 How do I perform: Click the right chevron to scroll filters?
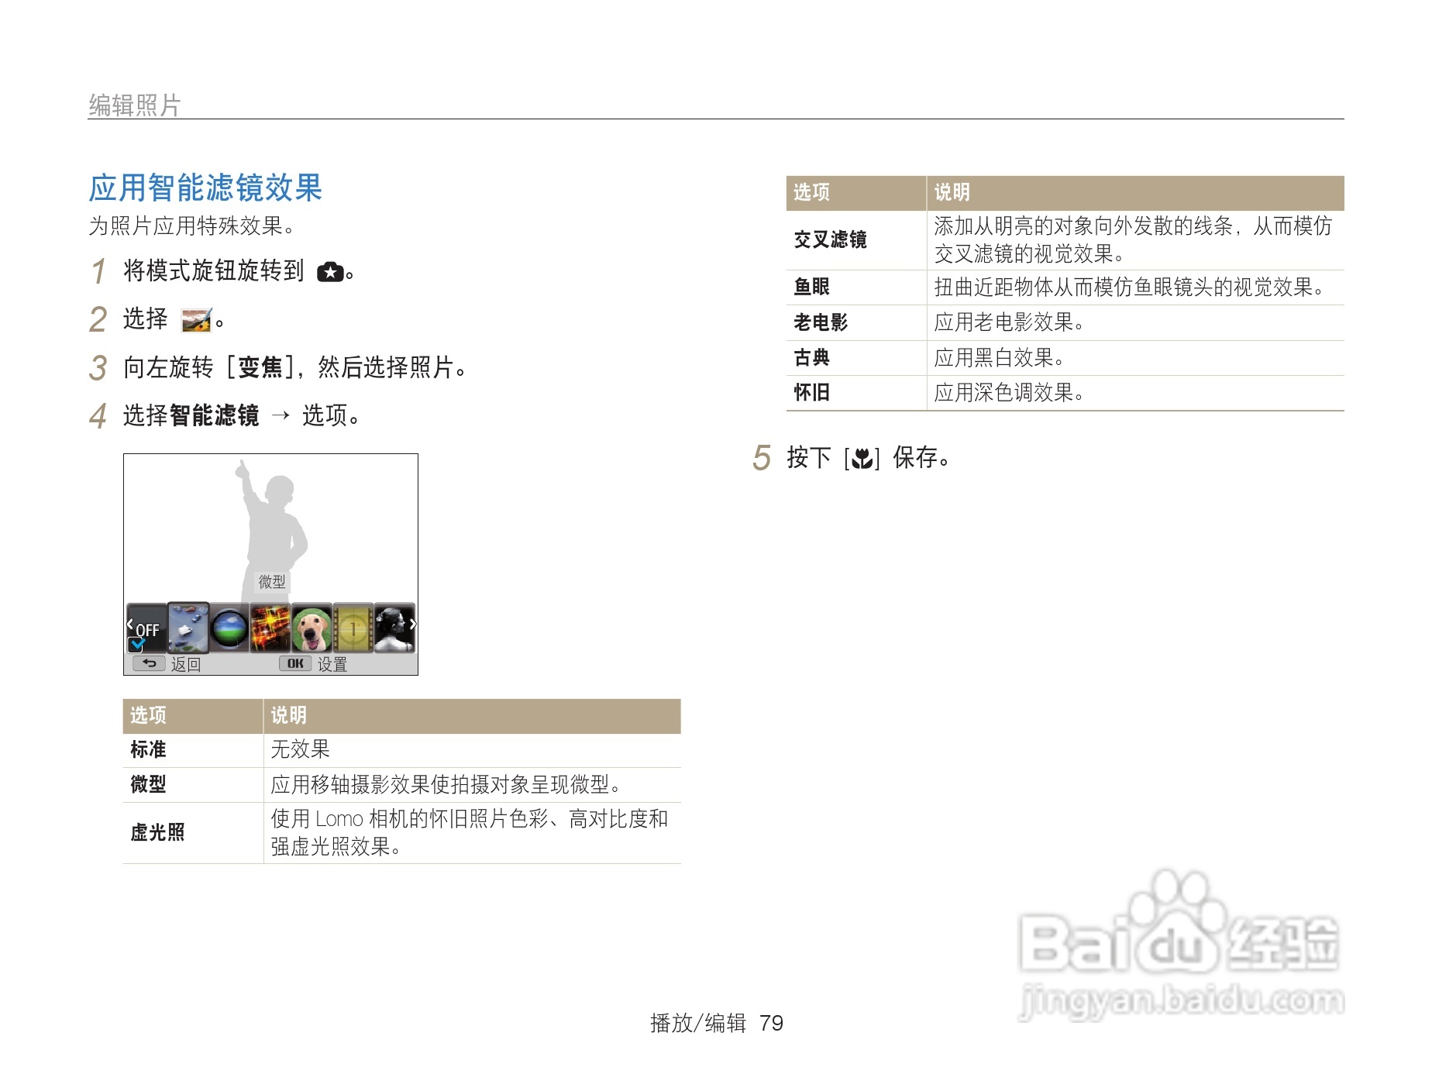point(413,624)
